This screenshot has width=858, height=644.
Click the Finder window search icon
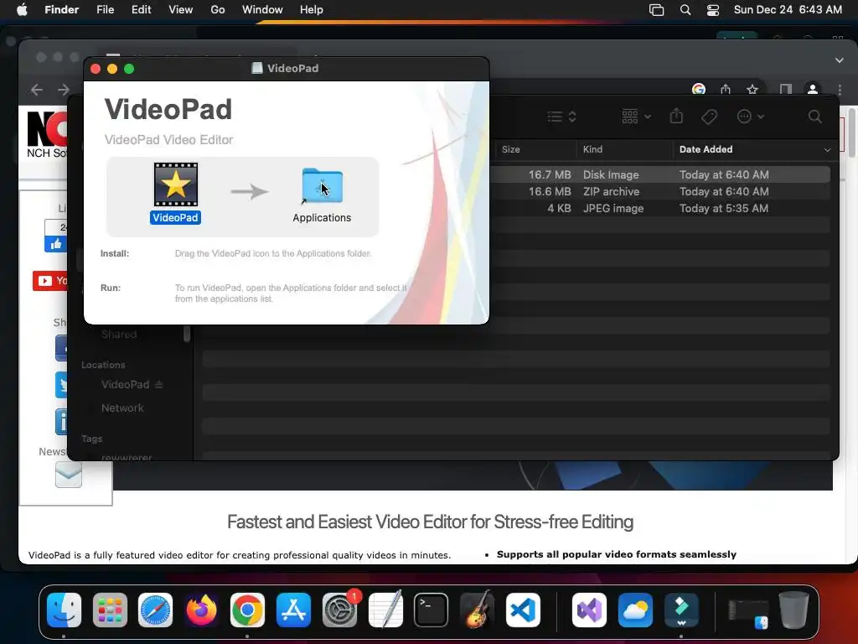pyautogui.click(x=814, y=117)
